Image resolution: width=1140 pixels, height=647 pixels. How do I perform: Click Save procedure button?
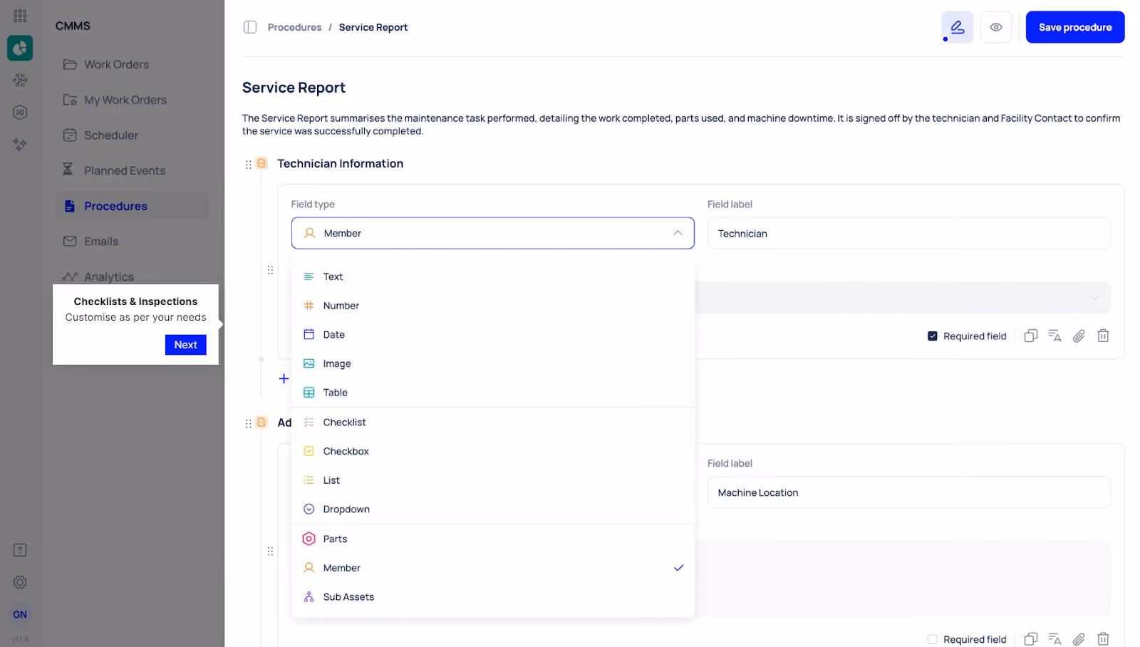pyautogui.click(x=1075, y=27)
